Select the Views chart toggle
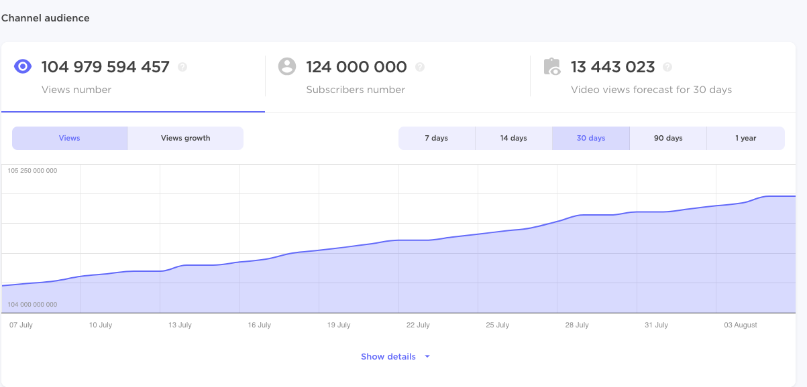This screenshot has height=387, width=807. tap(69, 138)
